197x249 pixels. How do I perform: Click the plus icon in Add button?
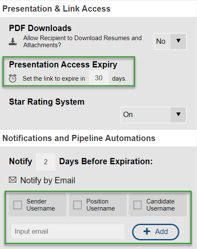[147, 231]
